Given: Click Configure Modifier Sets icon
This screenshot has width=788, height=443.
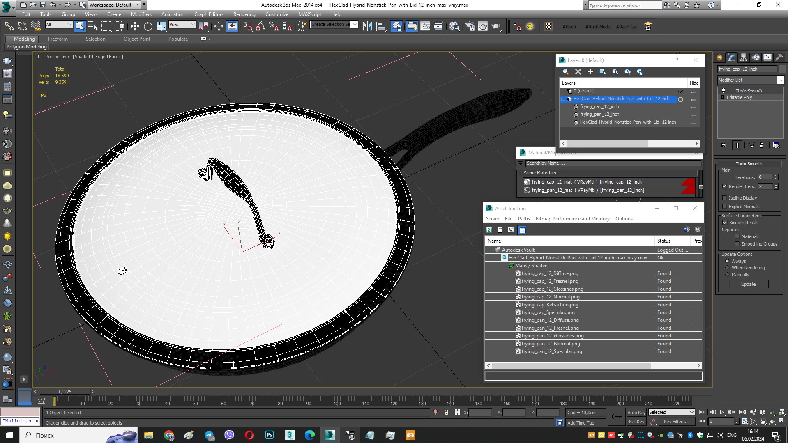Looking at the screenshot, I should (x=776, y=145).
